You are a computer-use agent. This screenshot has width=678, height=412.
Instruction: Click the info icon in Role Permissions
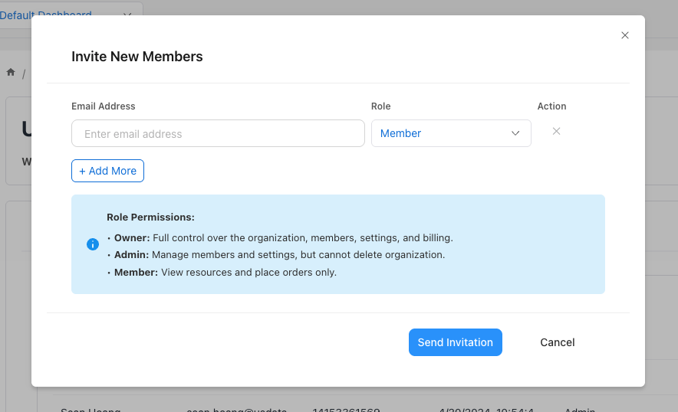[93, 244]
